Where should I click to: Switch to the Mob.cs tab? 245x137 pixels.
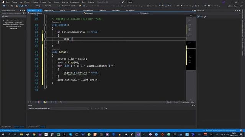(62, 10)
